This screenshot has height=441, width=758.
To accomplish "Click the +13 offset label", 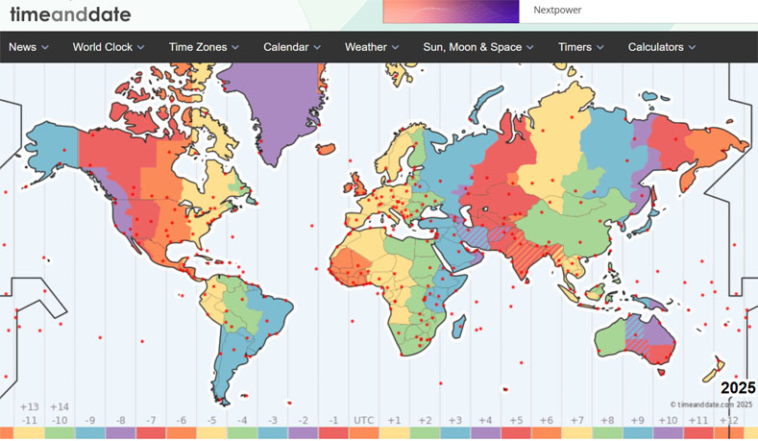I will [x=29, y=406].
